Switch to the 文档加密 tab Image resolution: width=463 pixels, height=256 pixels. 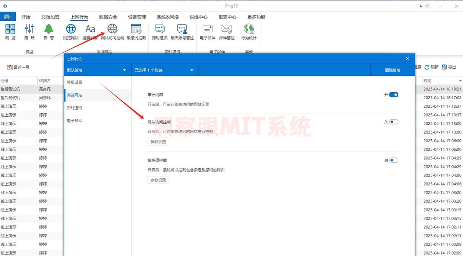(50, 17)
